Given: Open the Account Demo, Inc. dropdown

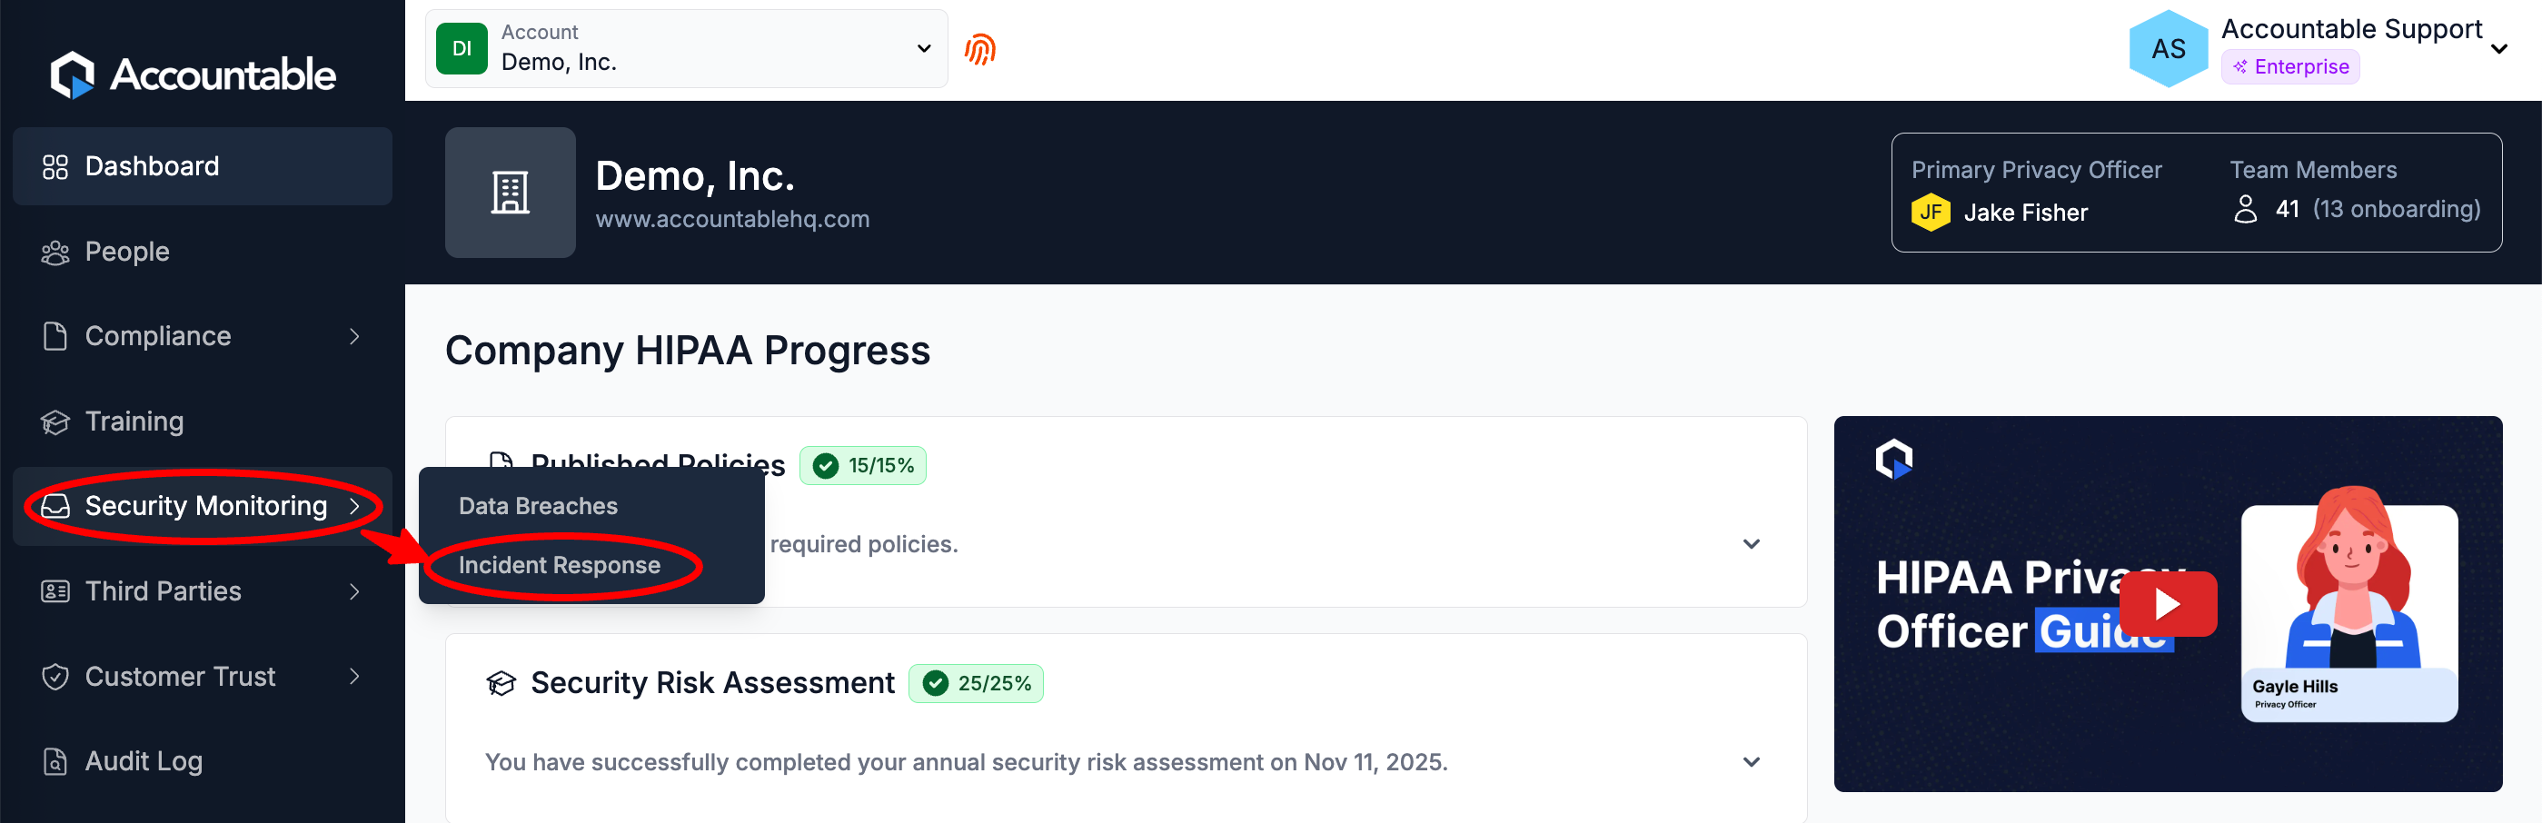Looking at the screenshot, I should 687,49.
